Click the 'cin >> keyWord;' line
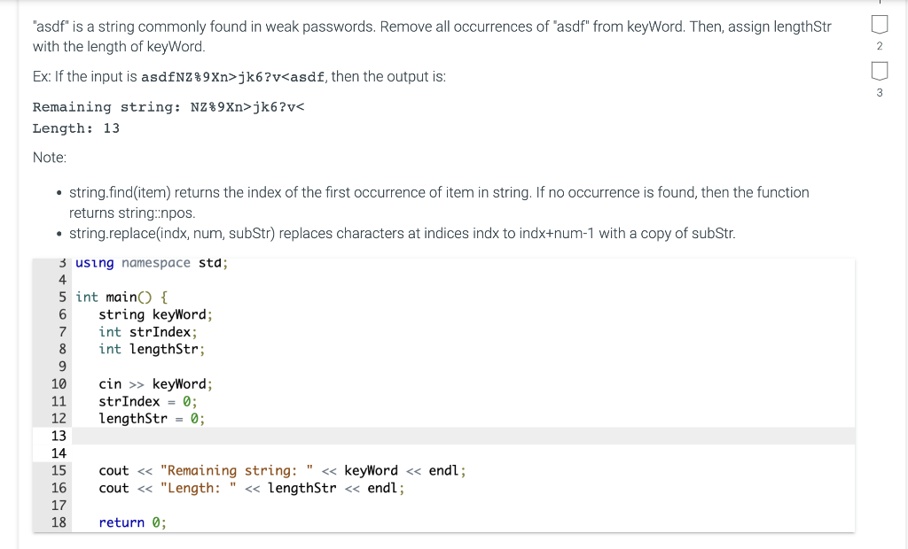The height and width of the screenshot is (549, 908). pyautogui.click(x=155, y=383)
